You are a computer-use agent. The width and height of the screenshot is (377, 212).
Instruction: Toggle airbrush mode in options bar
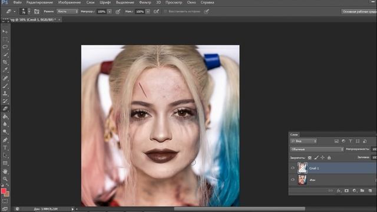156,11
